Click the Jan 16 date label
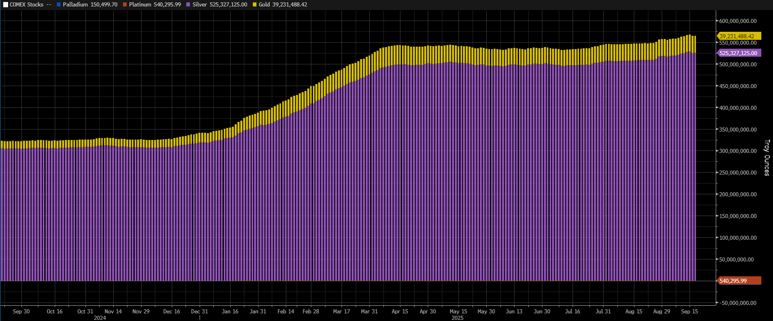 [230, 311]
